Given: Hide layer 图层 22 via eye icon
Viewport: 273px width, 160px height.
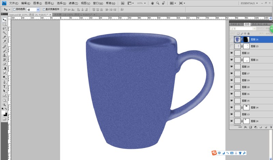Looking at the screenshot, I should coord(231,53).
